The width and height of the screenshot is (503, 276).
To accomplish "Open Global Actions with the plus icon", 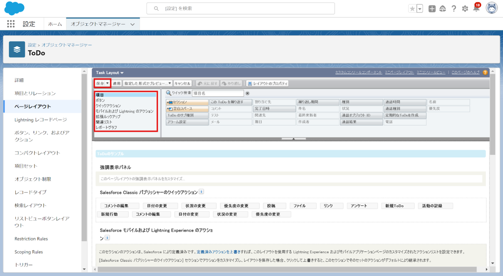I will (x=432, y=9).
